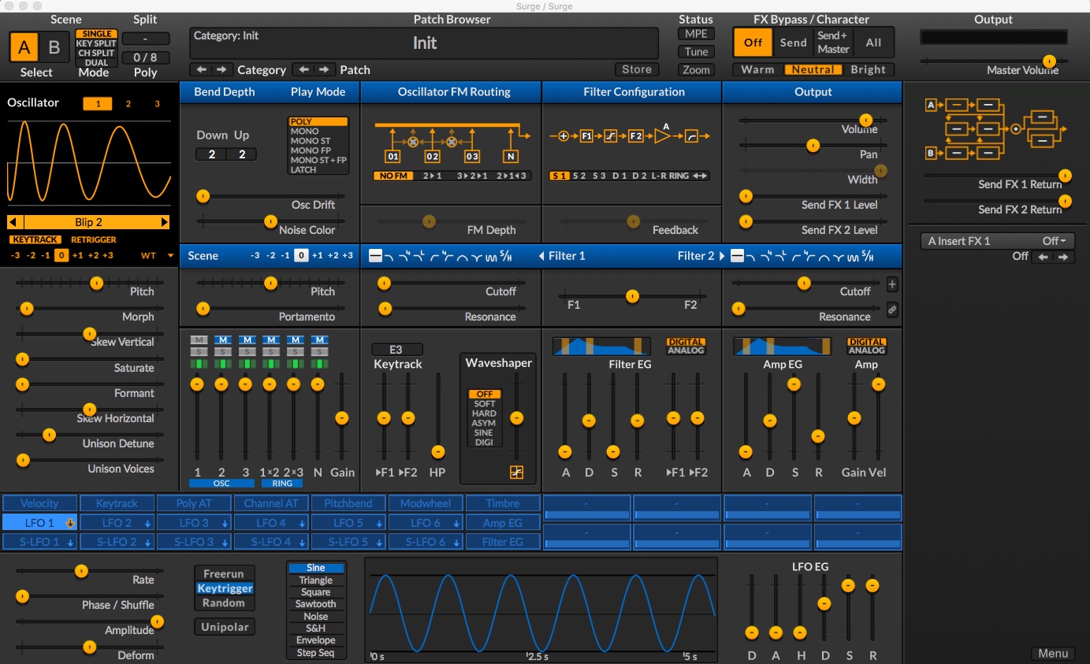Screen dimensions: 1090x664
Task: Switch Amp EG to ANALOG mode
Action: pyautogui.click(x=866, y=351)
